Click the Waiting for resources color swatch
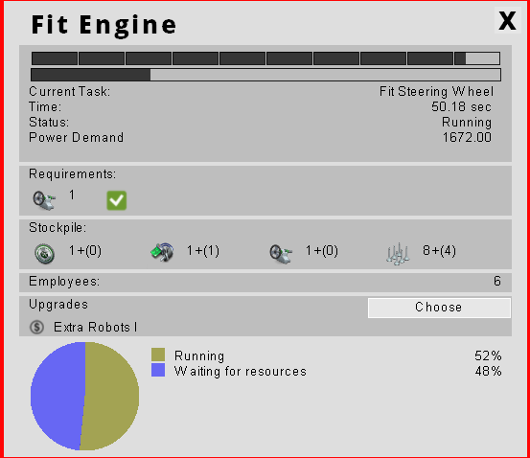This screenshot has width=530, height=458. (x=158, y=370)
